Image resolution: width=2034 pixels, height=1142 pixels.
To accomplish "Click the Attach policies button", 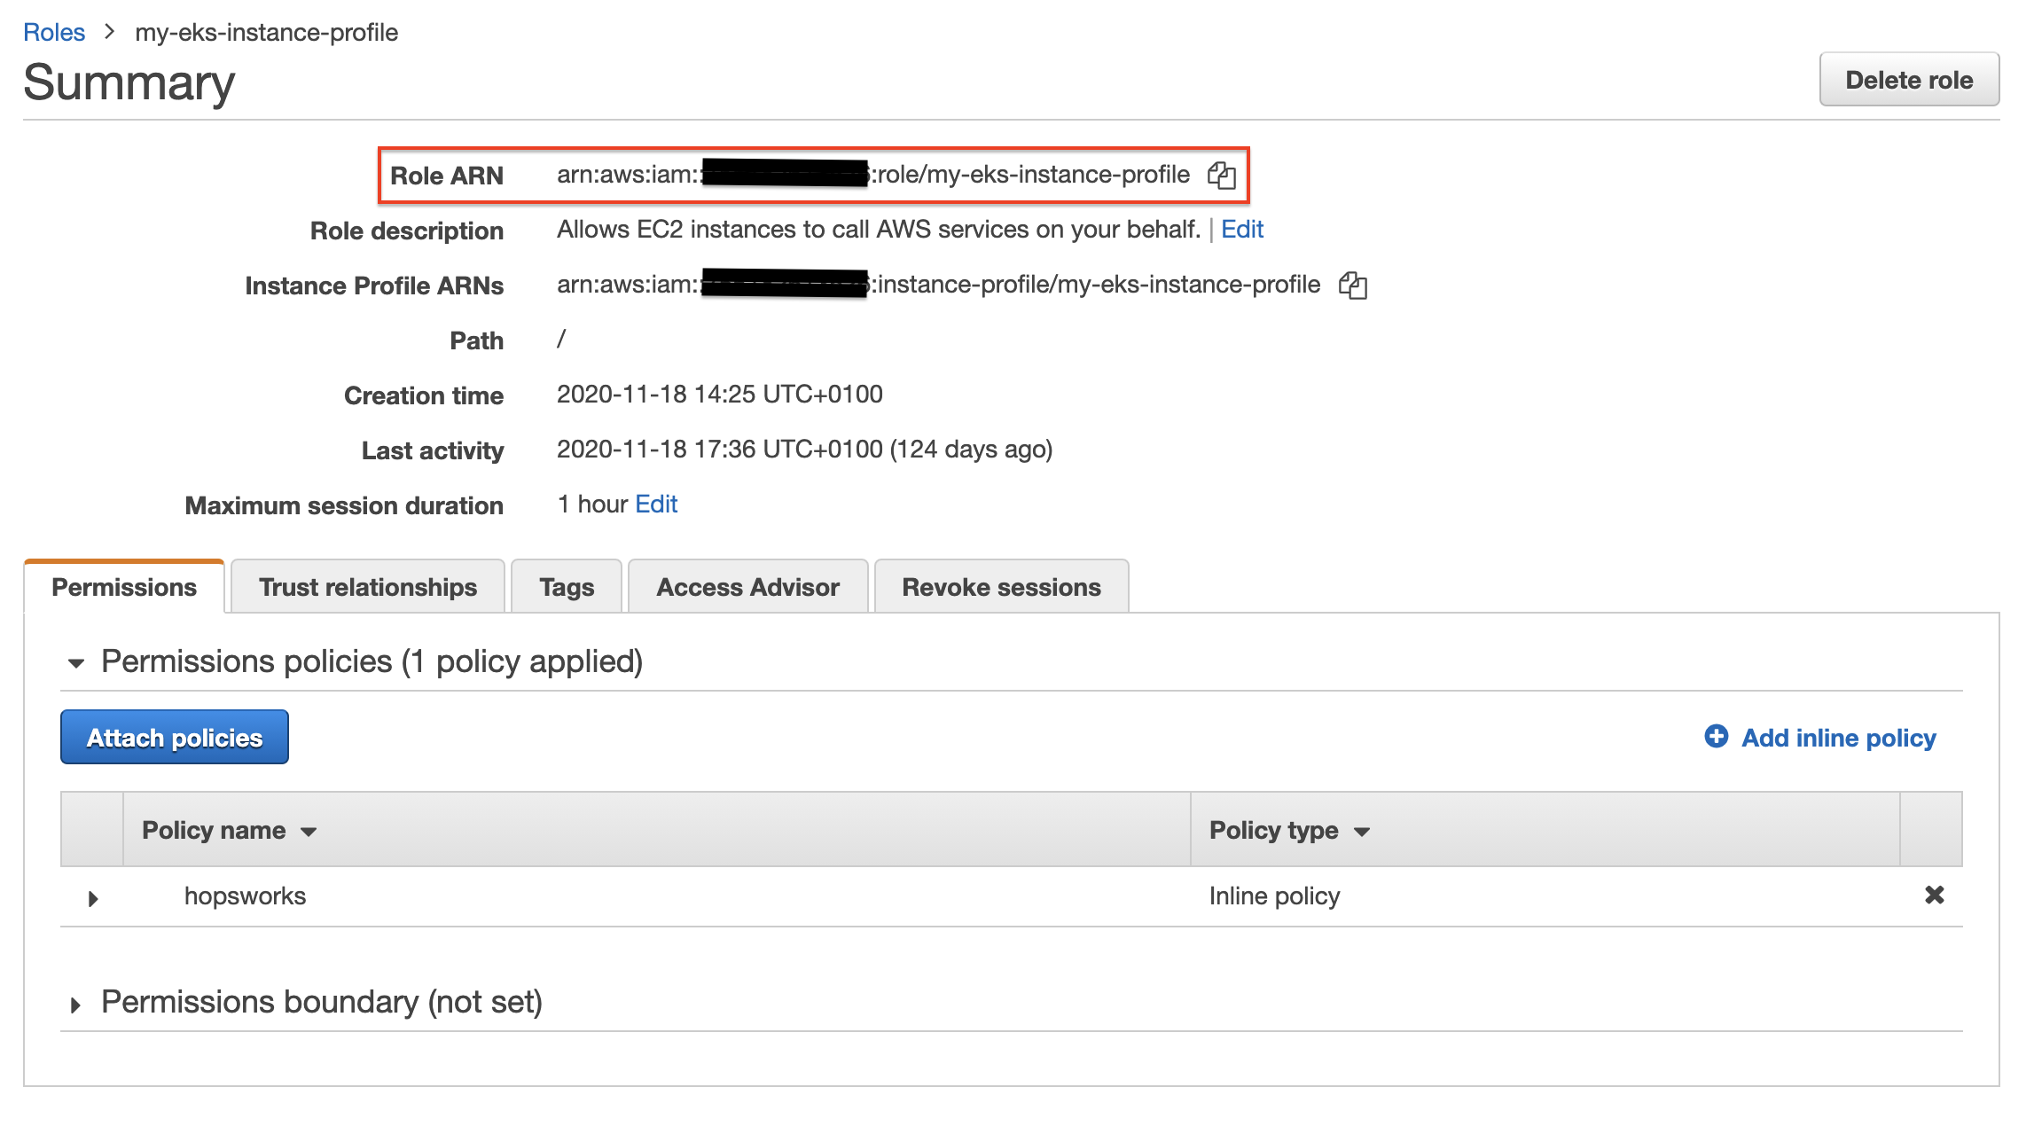I will coord(175,738).
